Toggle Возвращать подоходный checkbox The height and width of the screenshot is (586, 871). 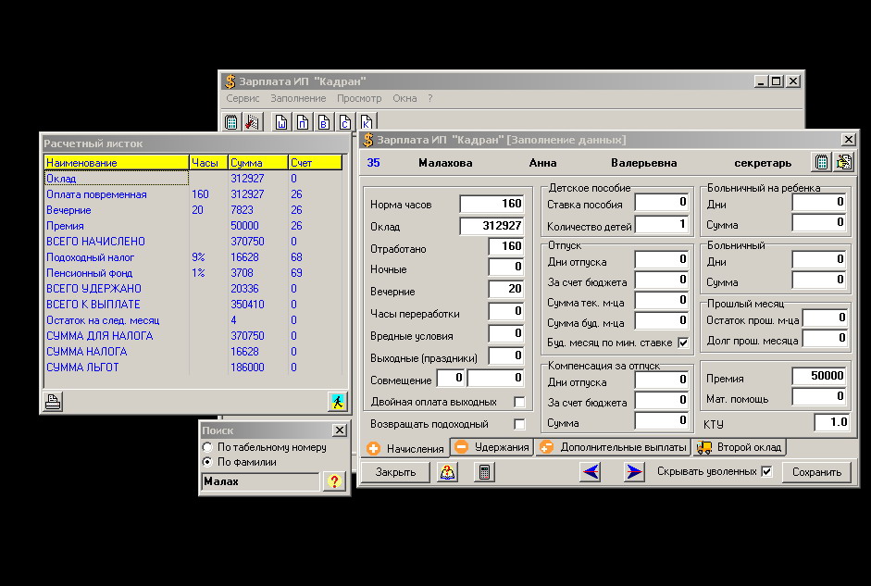(519, 424)
